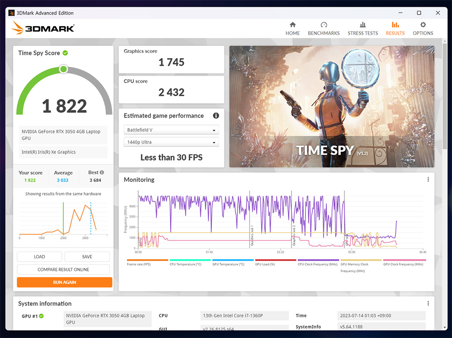Click the SystemInfo version v5.64.1188

pos(381,327)
